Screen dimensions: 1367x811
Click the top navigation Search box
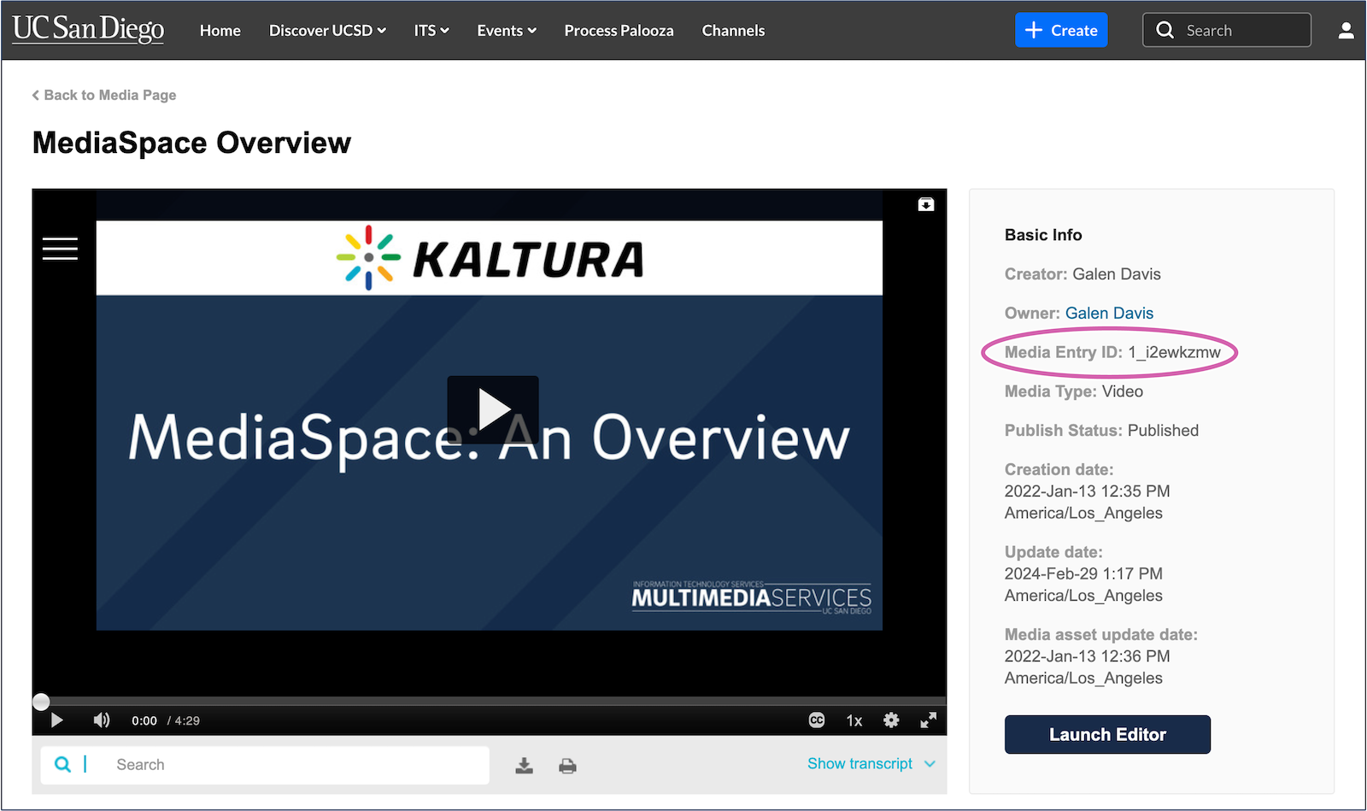[x=1227, y=30]
